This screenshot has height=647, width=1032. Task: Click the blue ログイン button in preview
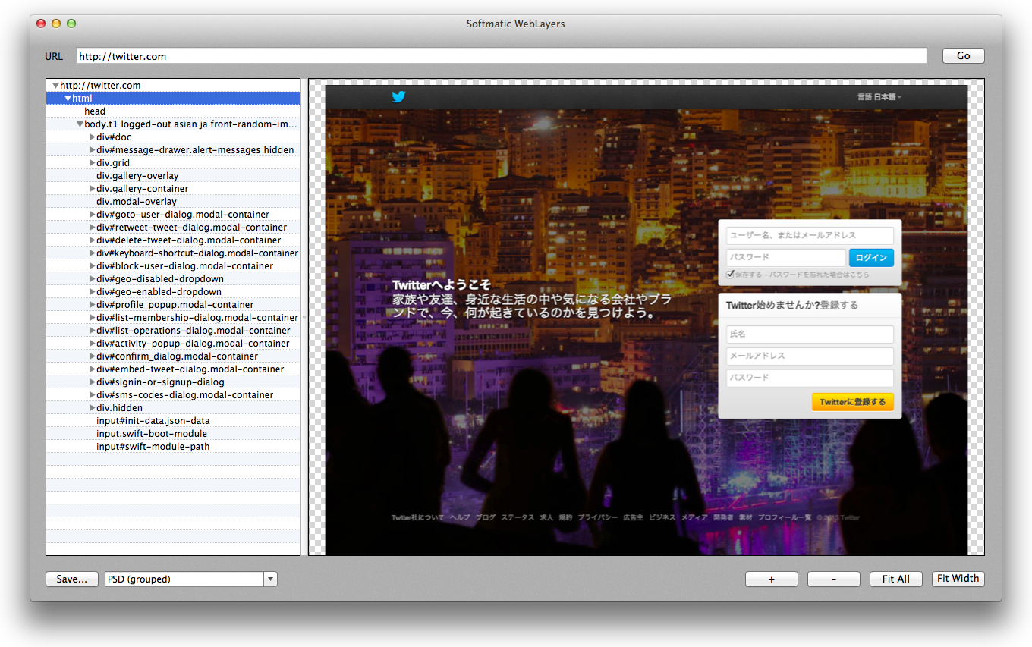(871, 258)
